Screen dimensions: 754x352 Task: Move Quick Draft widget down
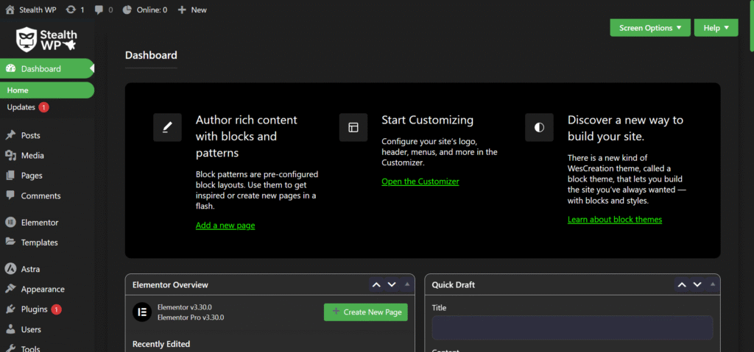point(697,285)
